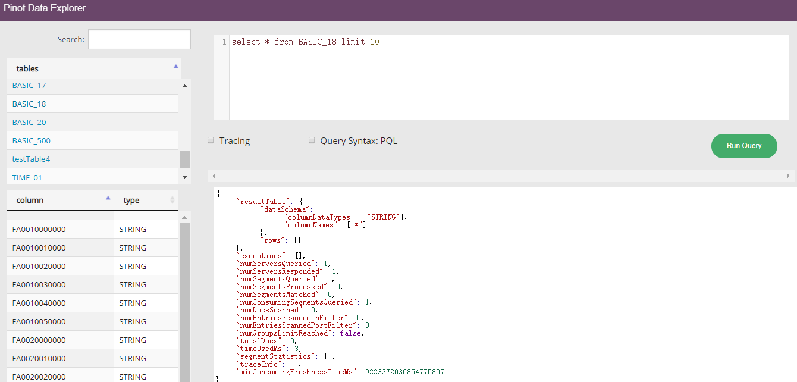
Task: Click "numServersQueried" line in results
Action: click(283, 264)
